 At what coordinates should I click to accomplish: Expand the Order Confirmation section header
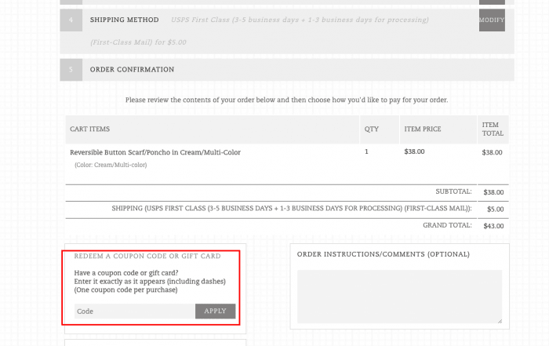tap(132, 70)
